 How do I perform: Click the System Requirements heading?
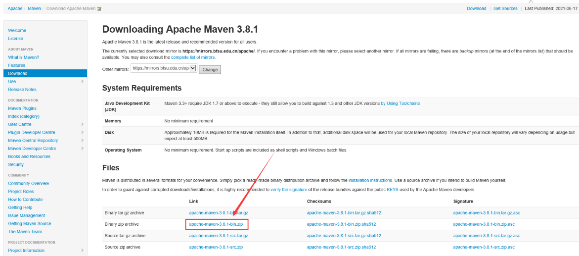pos(142,88)
